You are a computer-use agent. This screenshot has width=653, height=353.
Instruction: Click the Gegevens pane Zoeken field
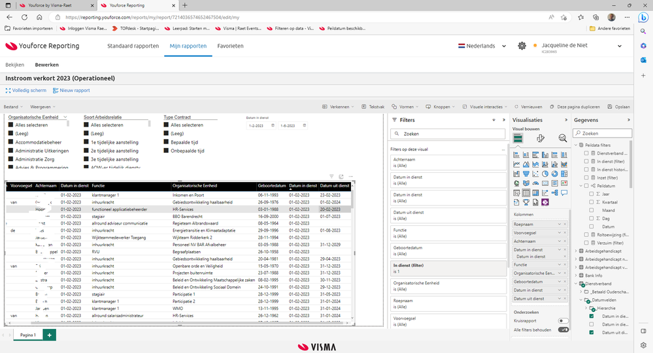coord(602,134)
